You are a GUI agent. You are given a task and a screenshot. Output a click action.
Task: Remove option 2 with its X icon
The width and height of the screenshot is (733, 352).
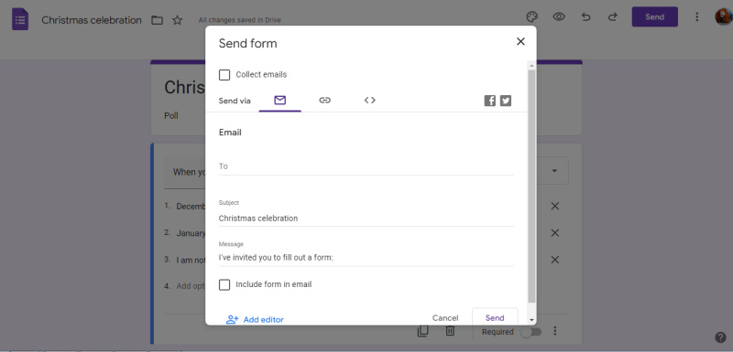coord(555,232)
